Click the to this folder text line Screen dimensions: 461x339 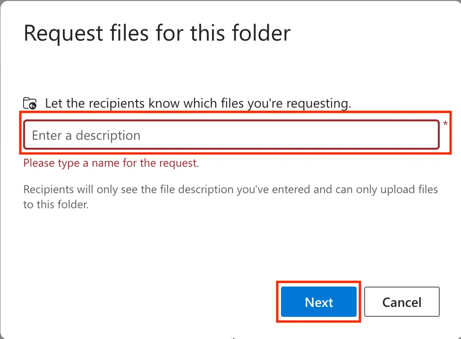pos(56,204)
